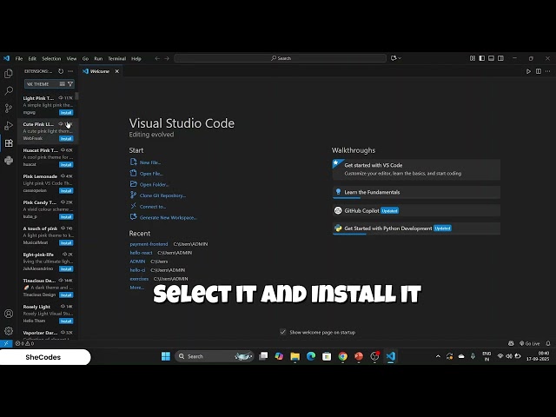Toggle the secondary side bar

500,58
